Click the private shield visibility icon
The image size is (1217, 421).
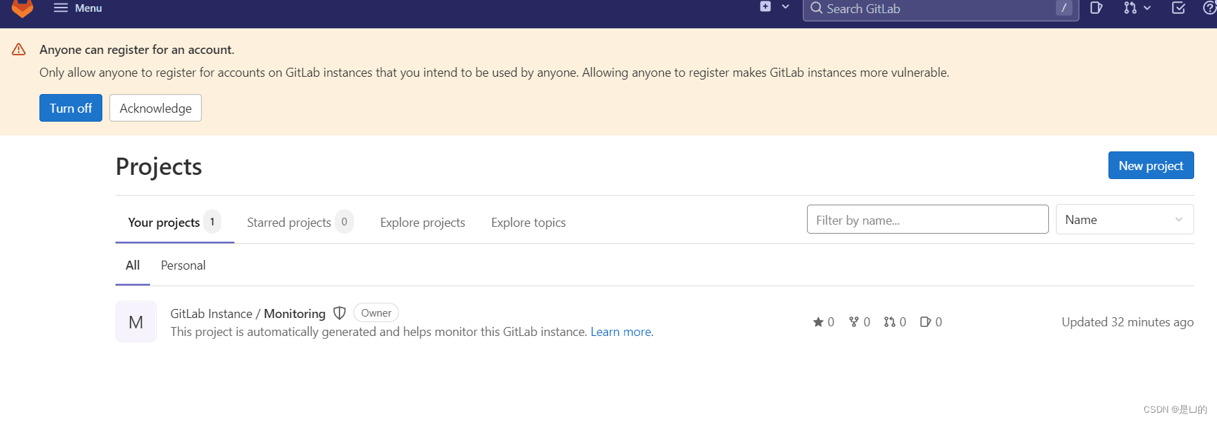point(340,313)
